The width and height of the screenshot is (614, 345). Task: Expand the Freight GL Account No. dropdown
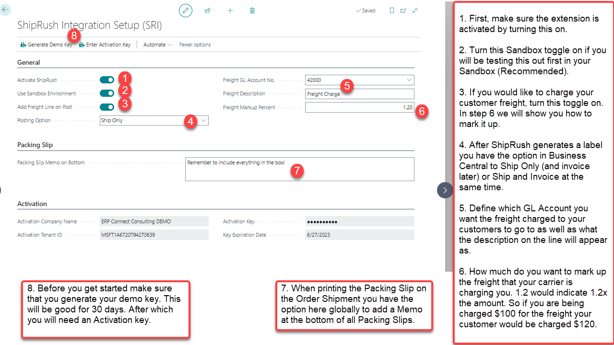[x=409, y=80]
